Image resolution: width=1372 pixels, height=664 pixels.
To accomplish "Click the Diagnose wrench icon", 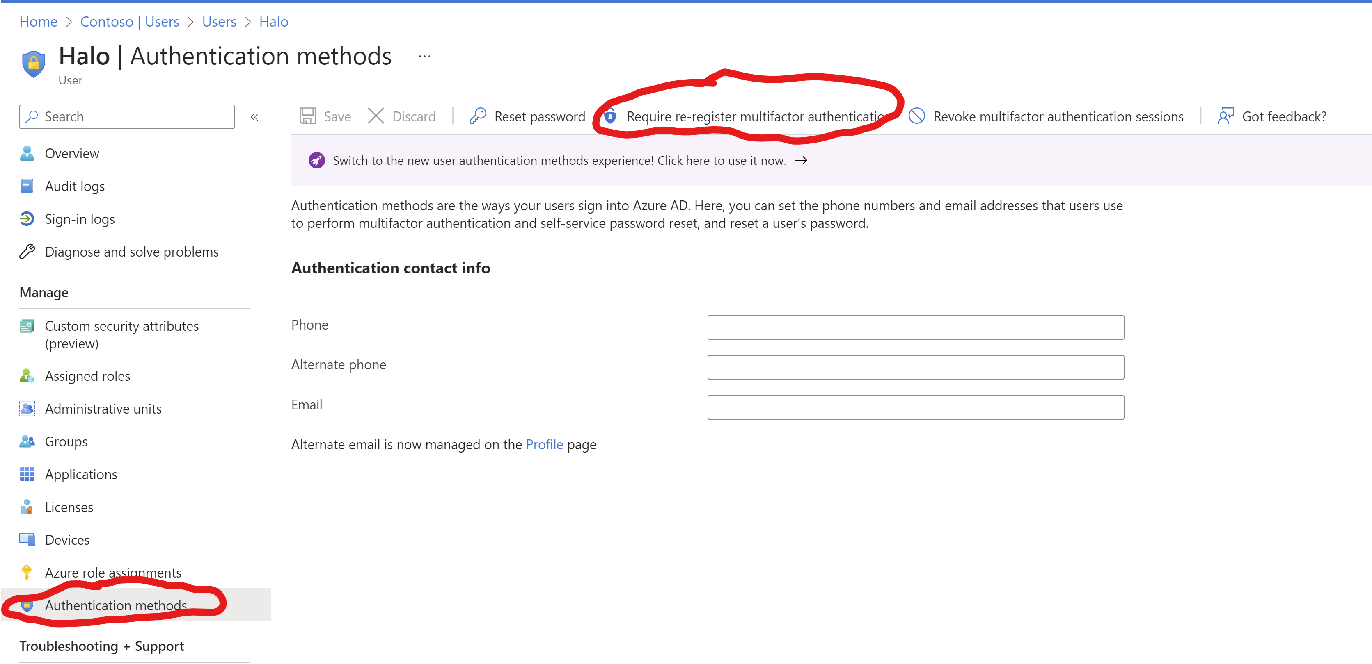I will 27,252.
